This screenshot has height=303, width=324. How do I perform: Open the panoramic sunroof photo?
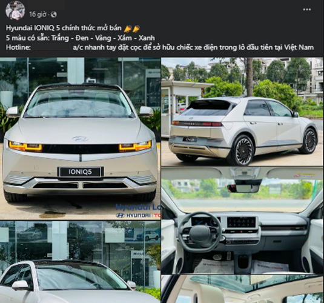tap(243, 289)
